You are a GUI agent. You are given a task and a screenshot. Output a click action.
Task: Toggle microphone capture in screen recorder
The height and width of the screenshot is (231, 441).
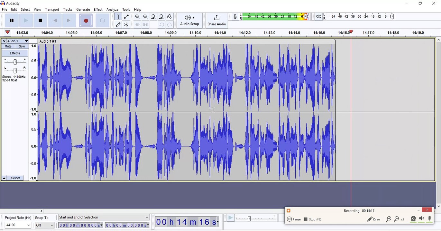tap(430, 219)
